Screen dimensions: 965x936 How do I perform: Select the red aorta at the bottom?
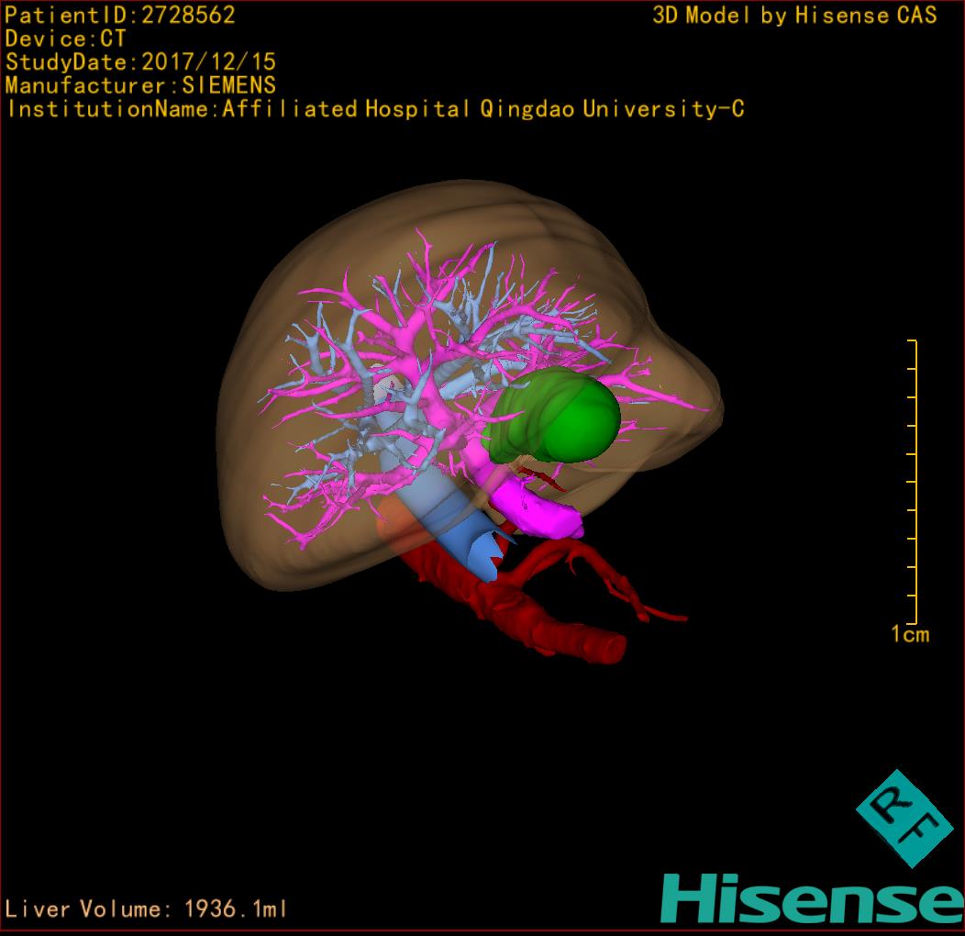(550, 630)
